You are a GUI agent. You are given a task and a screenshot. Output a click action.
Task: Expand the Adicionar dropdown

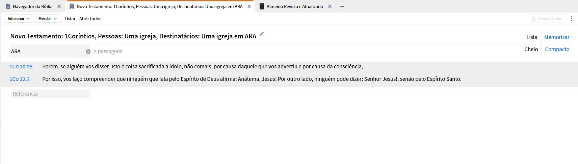pyautogui.click(x=19, y=19)
